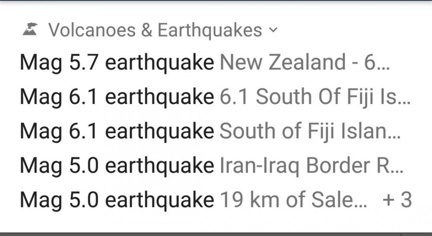Click the volcano app icon

click(x=29, y=30)
